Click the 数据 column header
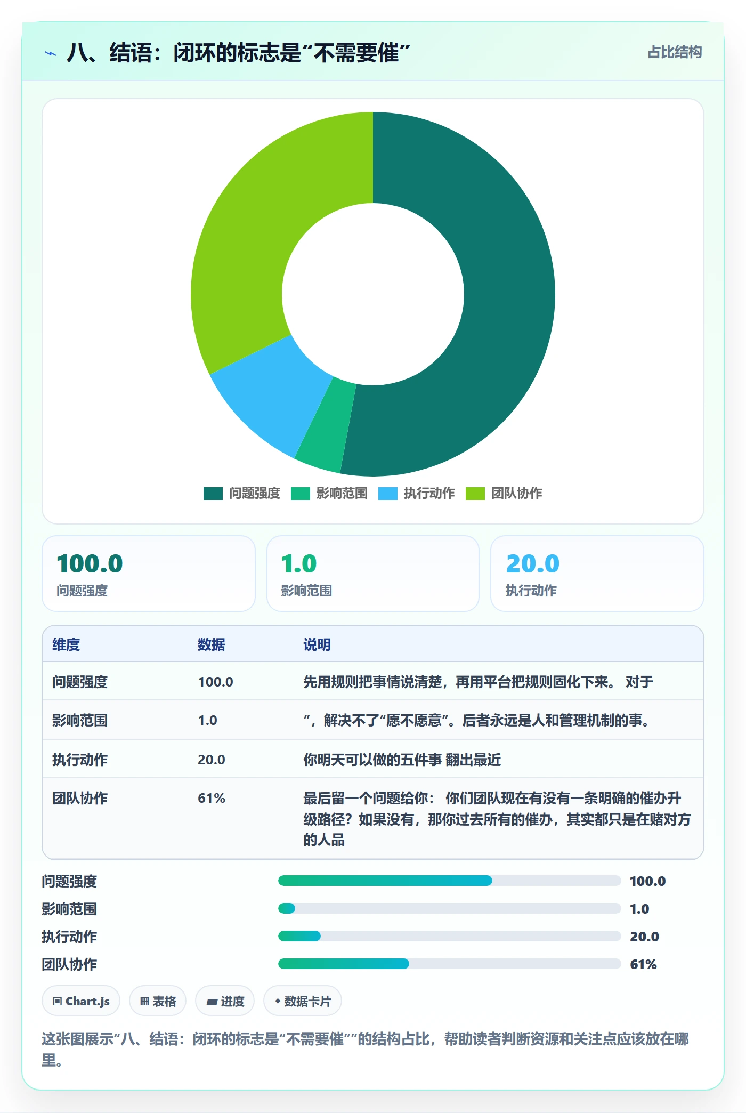The width and height of the screenshot is (746, 1113). click(212, 644)
